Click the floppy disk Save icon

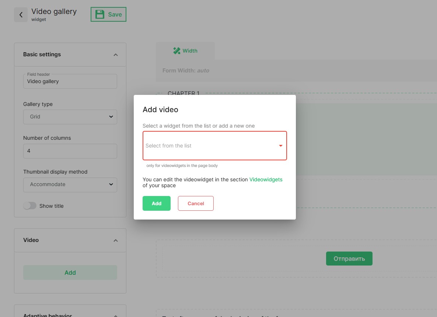[99, 14]
